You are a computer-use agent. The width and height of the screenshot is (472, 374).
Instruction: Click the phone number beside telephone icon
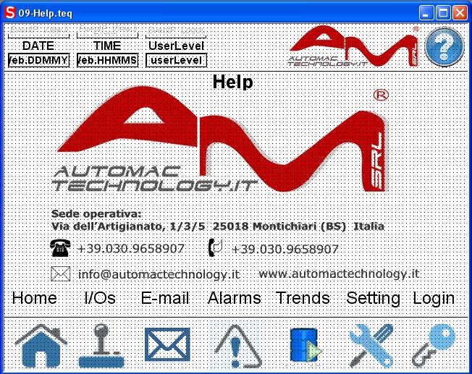pyautogui.click(x=130, y=249)
